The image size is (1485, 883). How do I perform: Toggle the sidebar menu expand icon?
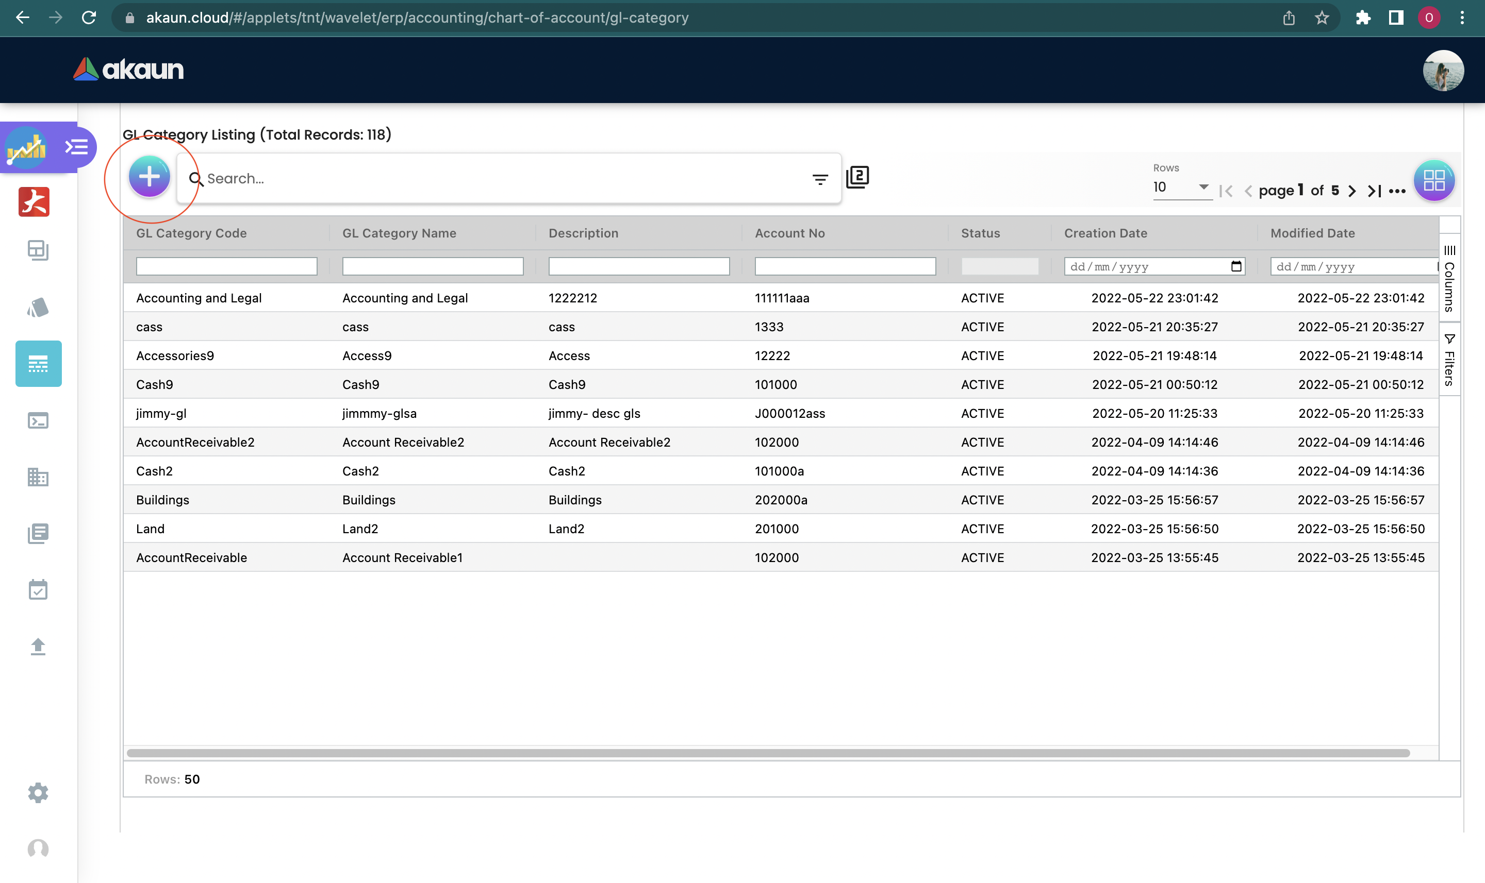pos(77,147)
